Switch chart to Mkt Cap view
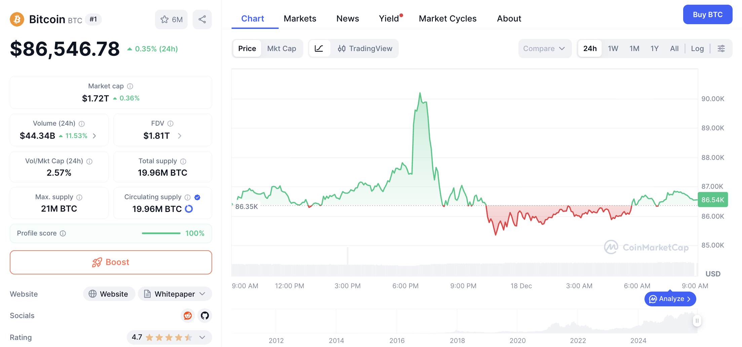This screenshot has height=347, width=742. tap(281, 49)
